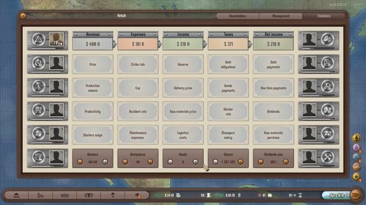The width and height of the screenshot is (366, 205).
Task: Click the gold star round icon on right edge
Action: tap(356, 177)
